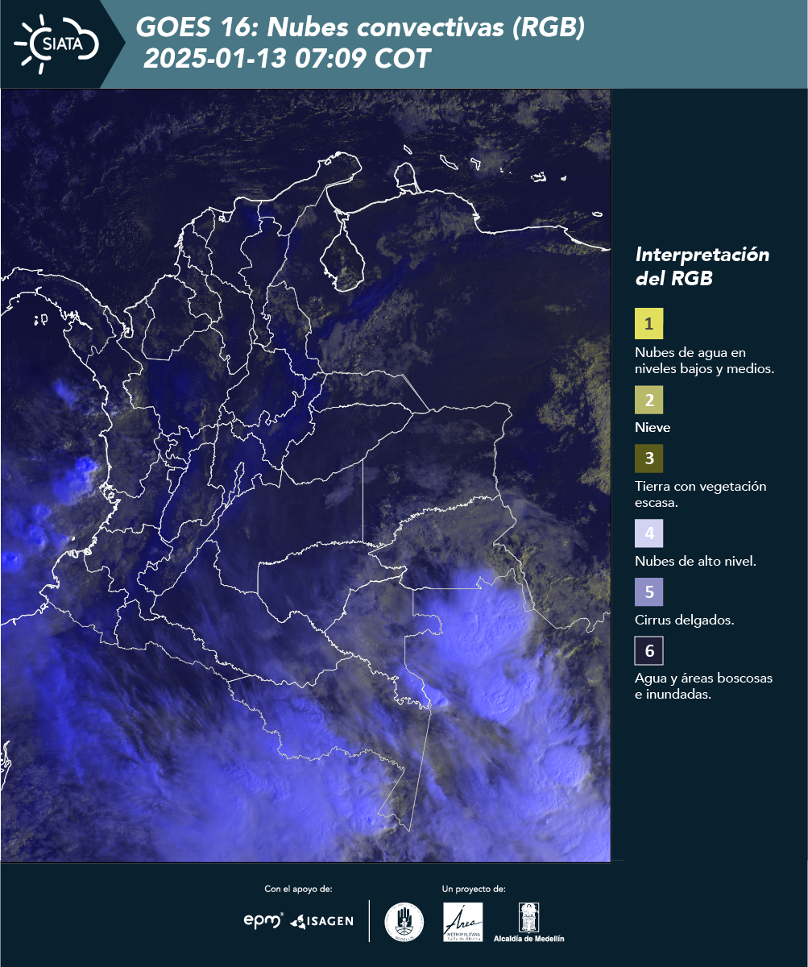The height and width of the screenshot is (967, 808).
Task: Click the circular Medellín seal logo
Action: point(404,922)
